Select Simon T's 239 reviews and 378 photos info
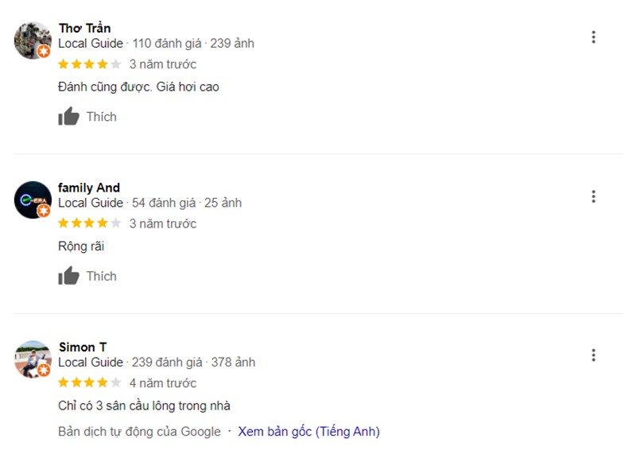 [x=194, y=363]
